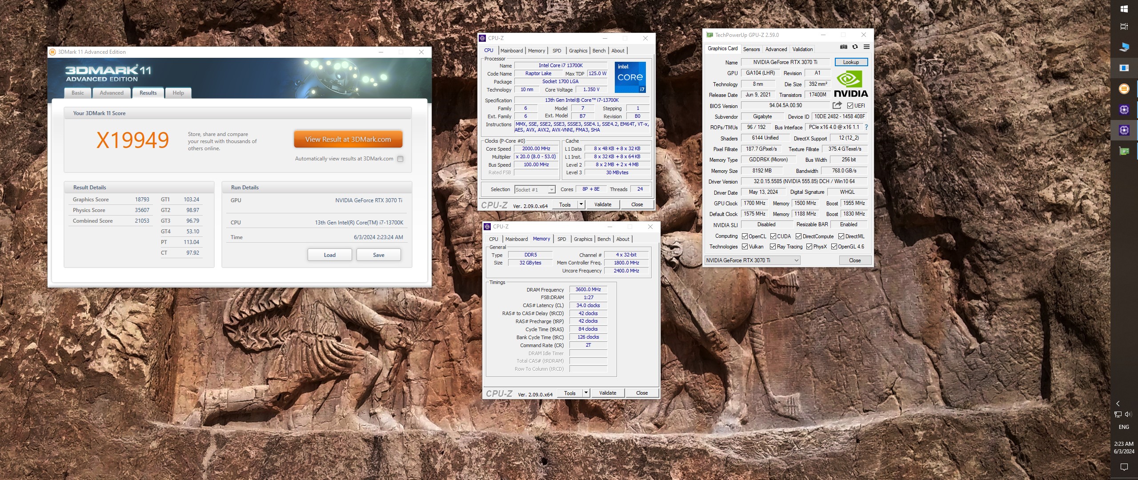Open Bench tab in top CPU-Z

599,51
